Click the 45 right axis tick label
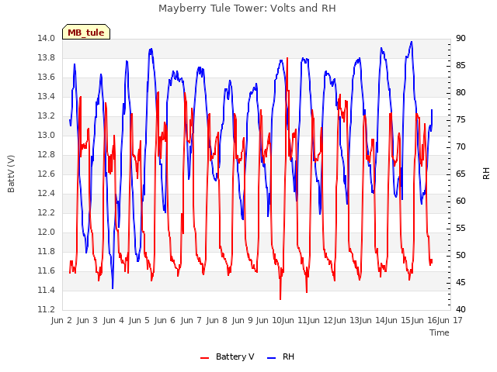 (x=461, y=282)
